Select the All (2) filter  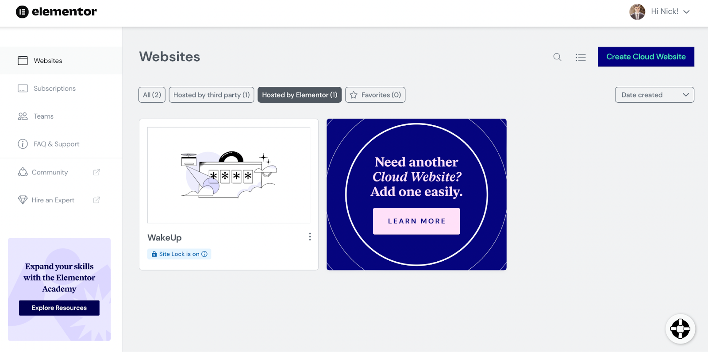[152, 95]
